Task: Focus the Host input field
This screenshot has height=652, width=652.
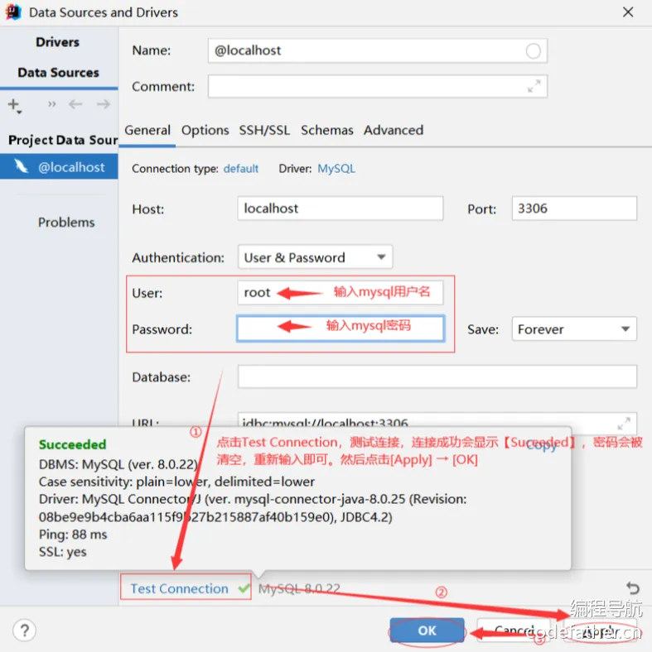Action: 340,209
